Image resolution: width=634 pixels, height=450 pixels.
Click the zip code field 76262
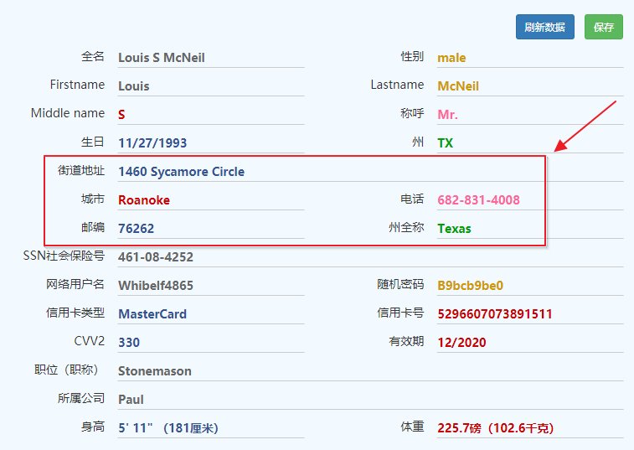click(210, 229)
